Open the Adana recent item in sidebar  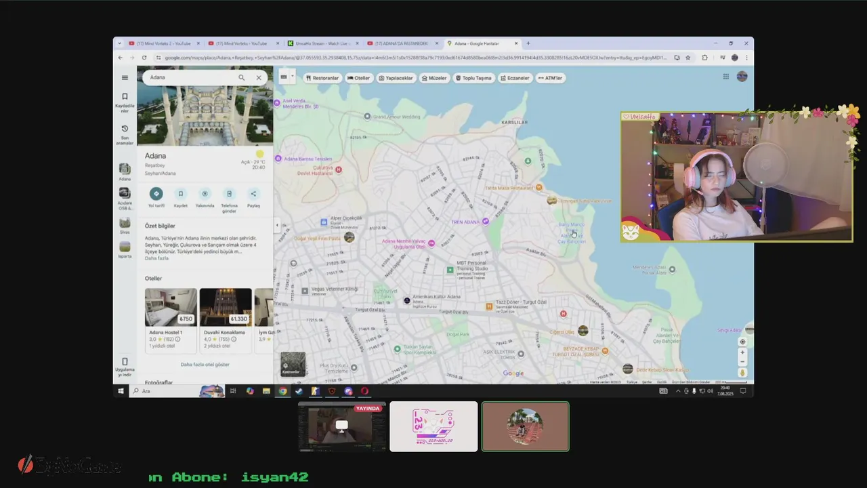point(125,171)
